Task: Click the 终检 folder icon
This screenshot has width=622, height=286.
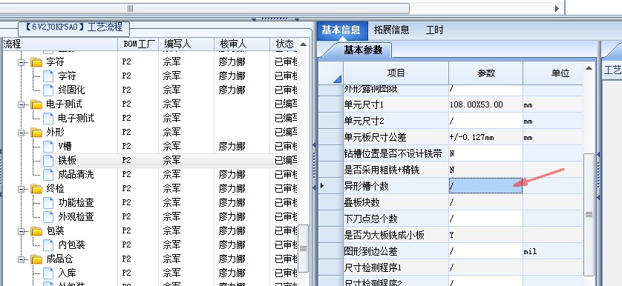Action: (x=36, y=189)
